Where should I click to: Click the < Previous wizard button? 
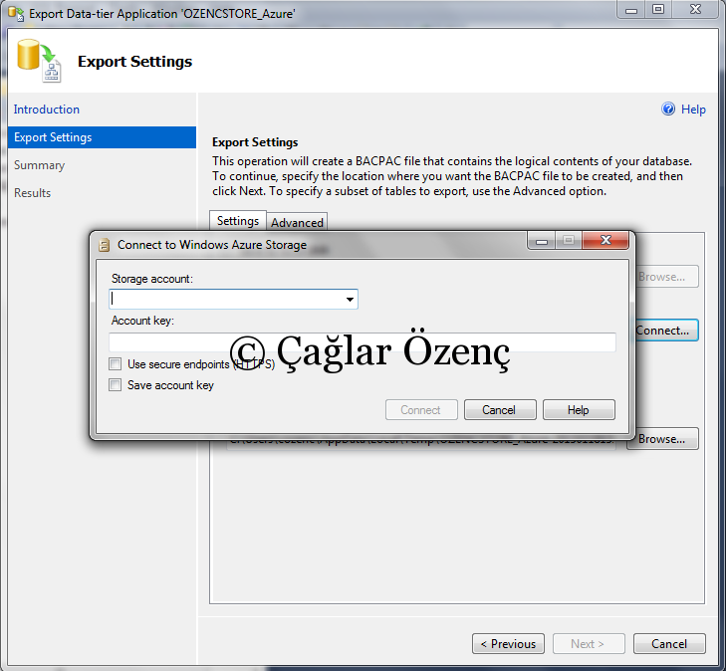pos(508,644)
